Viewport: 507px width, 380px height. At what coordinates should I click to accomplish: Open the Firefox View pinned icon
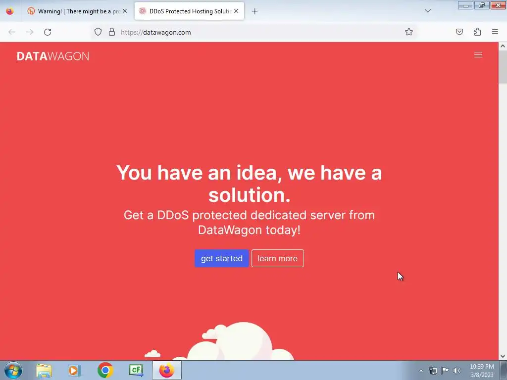point(10,11)
